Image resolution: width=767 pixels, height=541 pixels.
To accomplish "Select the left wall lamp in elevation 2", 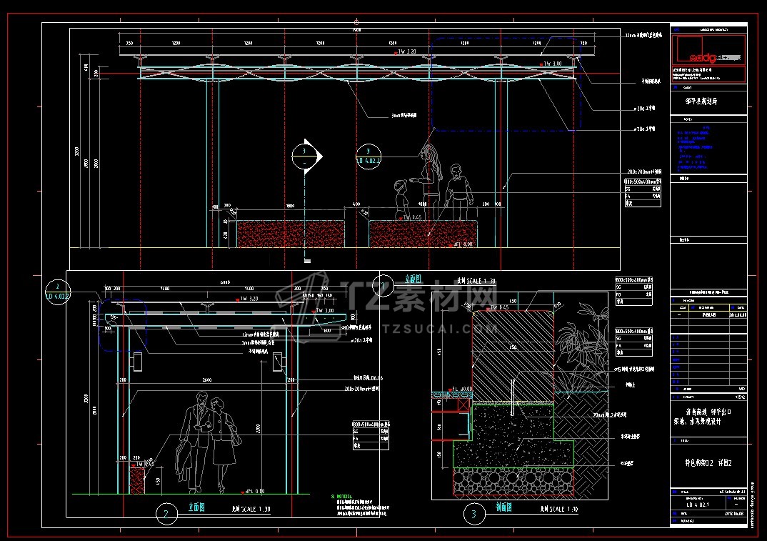I will [x=137, y=362].
